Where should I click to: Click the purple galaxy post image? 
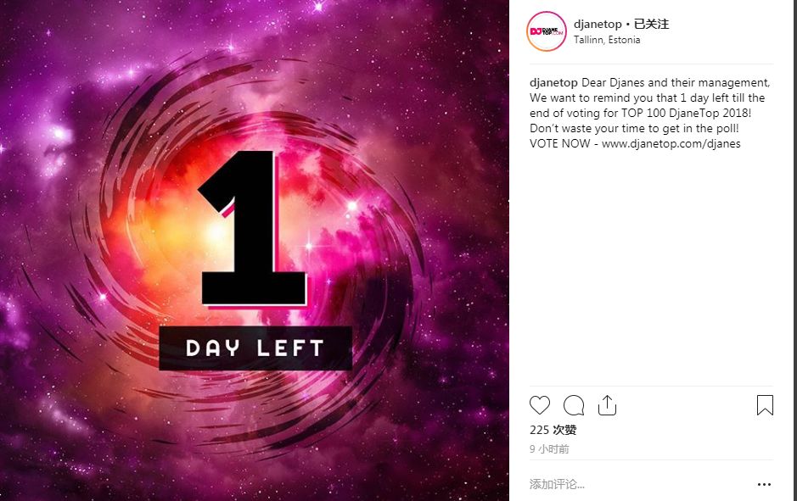(x=254, y=250)
